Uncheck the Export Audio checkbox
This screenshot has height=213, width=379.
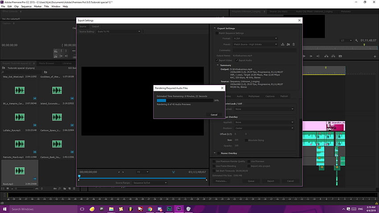coord(237,60)
